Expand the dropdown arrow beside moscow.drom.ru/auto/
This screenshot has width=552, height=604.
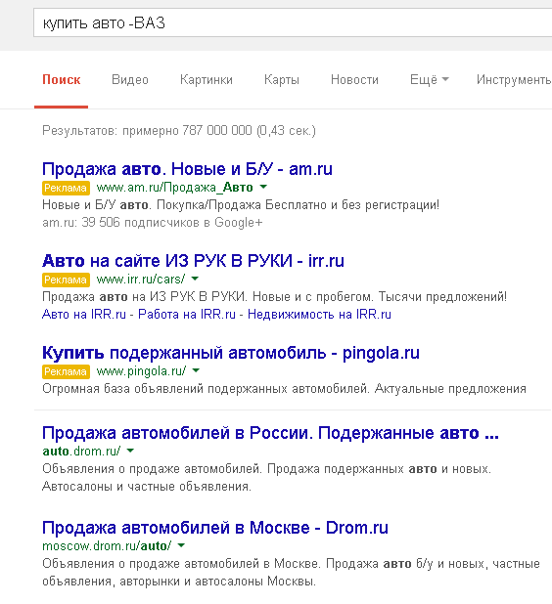click(181, 545)
